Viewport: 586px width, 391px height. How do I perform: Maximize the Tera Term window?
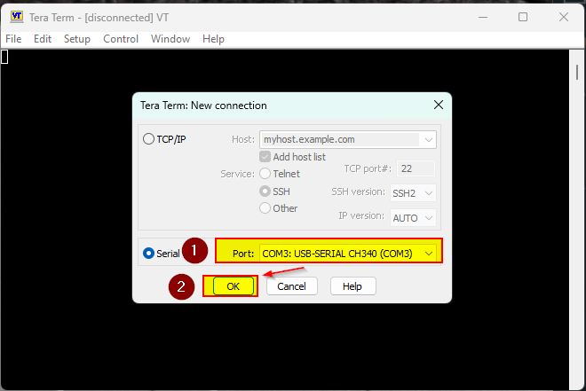(x=522, y=17)
